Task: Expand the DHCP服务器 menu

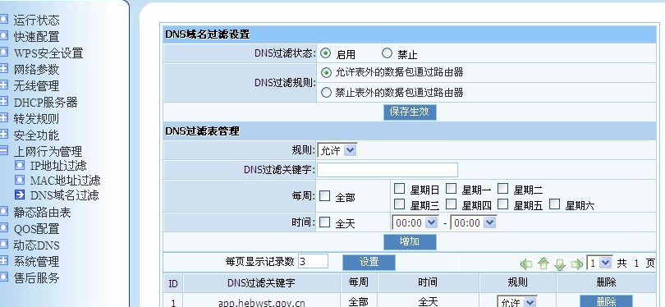Action: pos(4,101)
